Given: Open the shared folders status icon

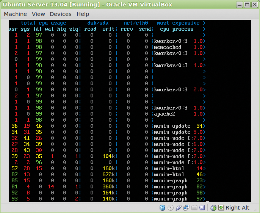Looking at the screenshot, I should pyautogui.click(x=194, y=208).
